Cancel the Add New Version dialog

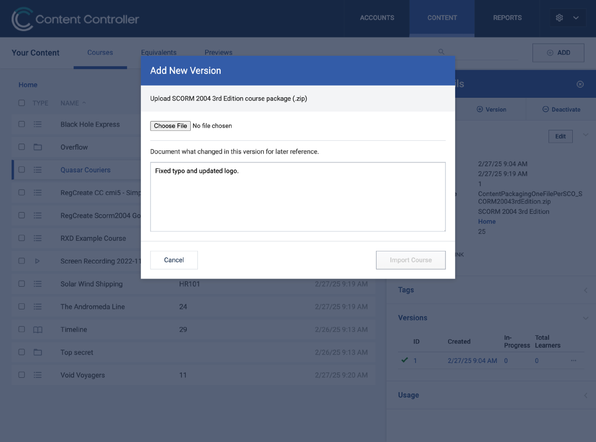174,260
